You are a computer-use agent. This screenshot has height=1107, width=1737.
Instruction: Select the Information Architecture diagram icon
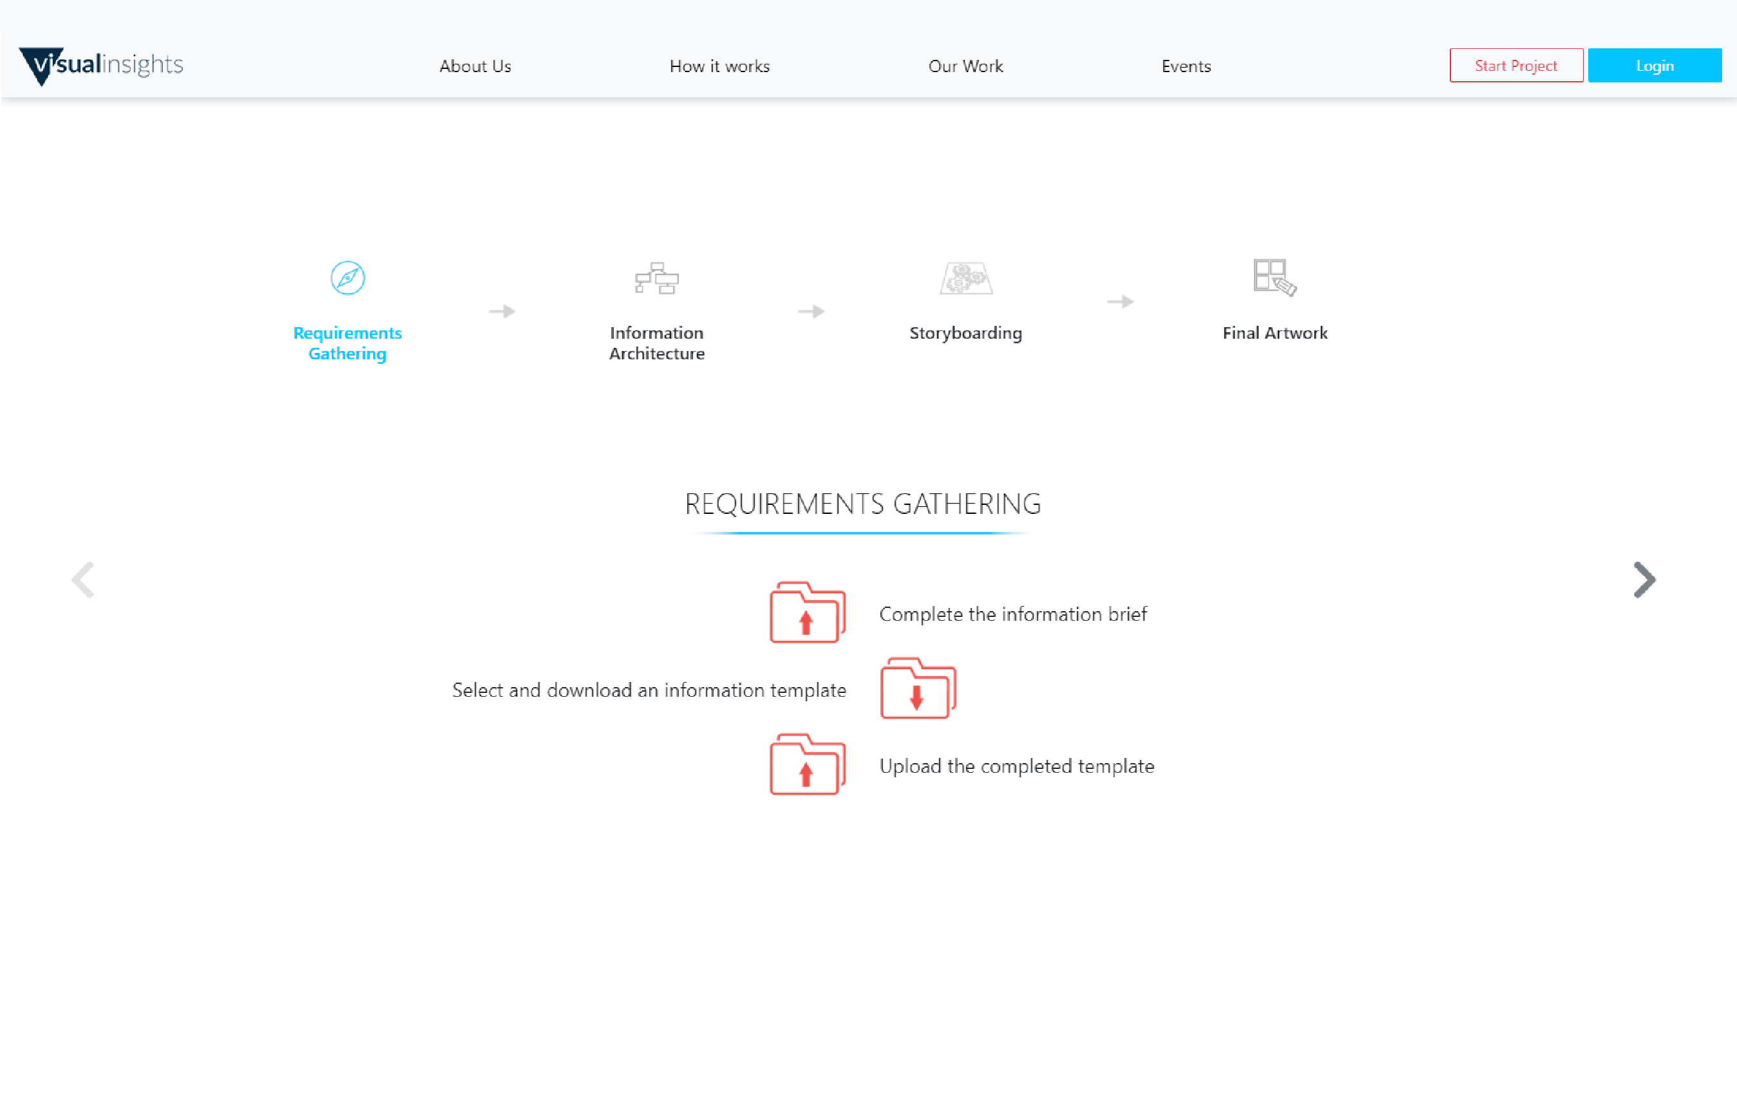coord(656,278)
